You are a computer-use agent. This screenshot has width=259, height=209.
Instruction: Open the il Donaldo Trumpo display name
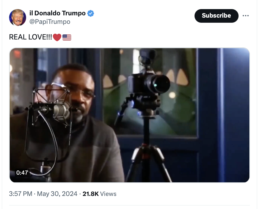pos(57,13)
